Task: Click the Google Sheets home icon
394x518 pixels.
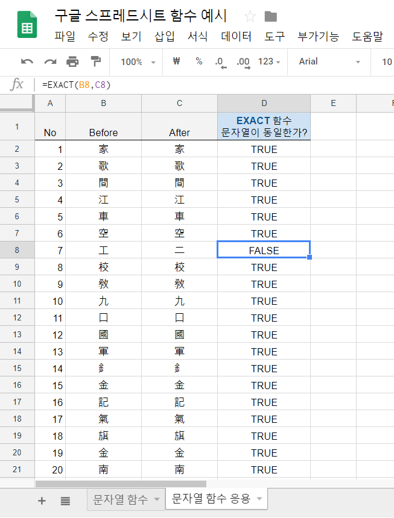Action: coord(27,25)
